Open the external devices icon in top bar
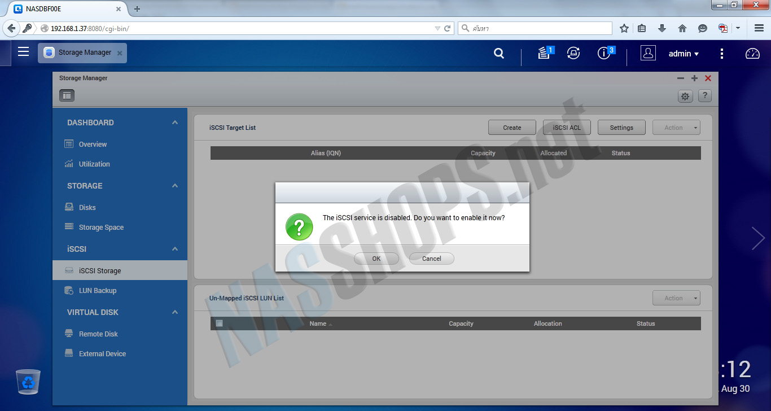The width and height of the screenshot is (771, 411). [x=573, y=53]
